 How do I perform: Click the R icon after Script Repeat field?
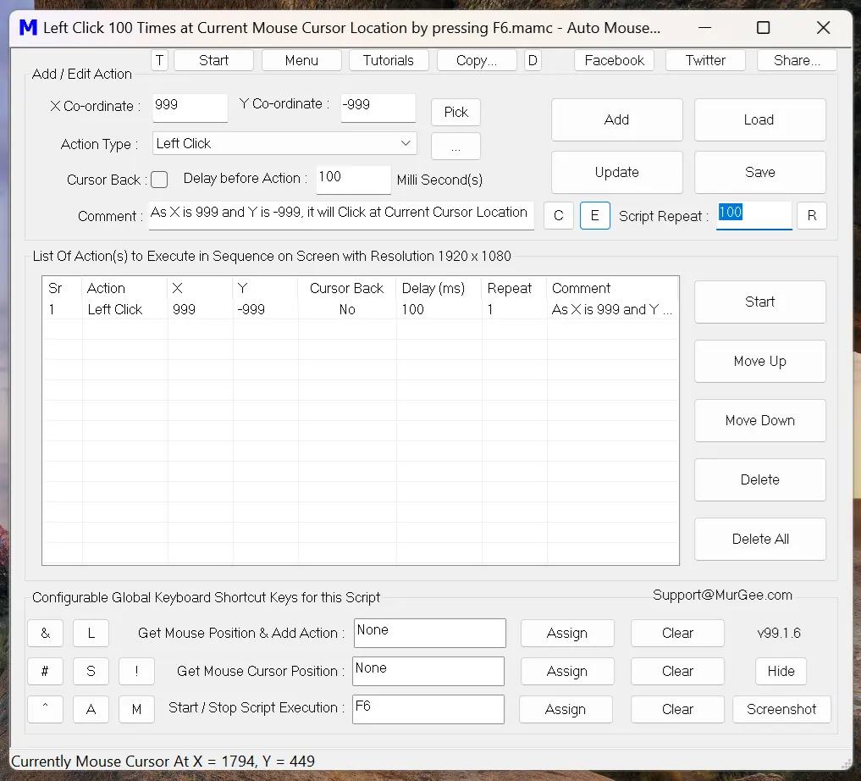point(812,215)
